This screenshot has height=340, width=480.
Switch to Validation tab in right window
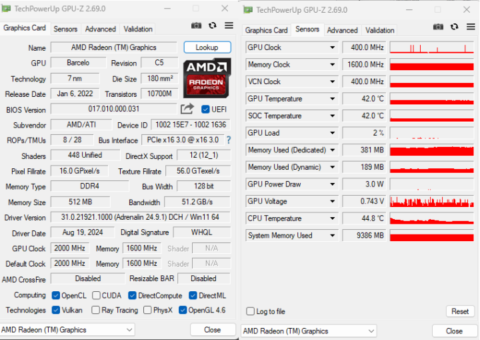[379, 30]
